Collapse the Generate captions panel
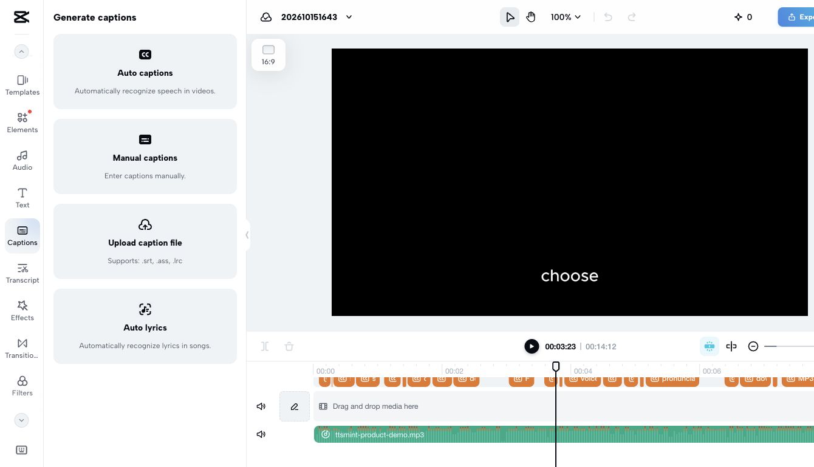The width and height of the screenshot is (814, 467). [x=247, y=235]
